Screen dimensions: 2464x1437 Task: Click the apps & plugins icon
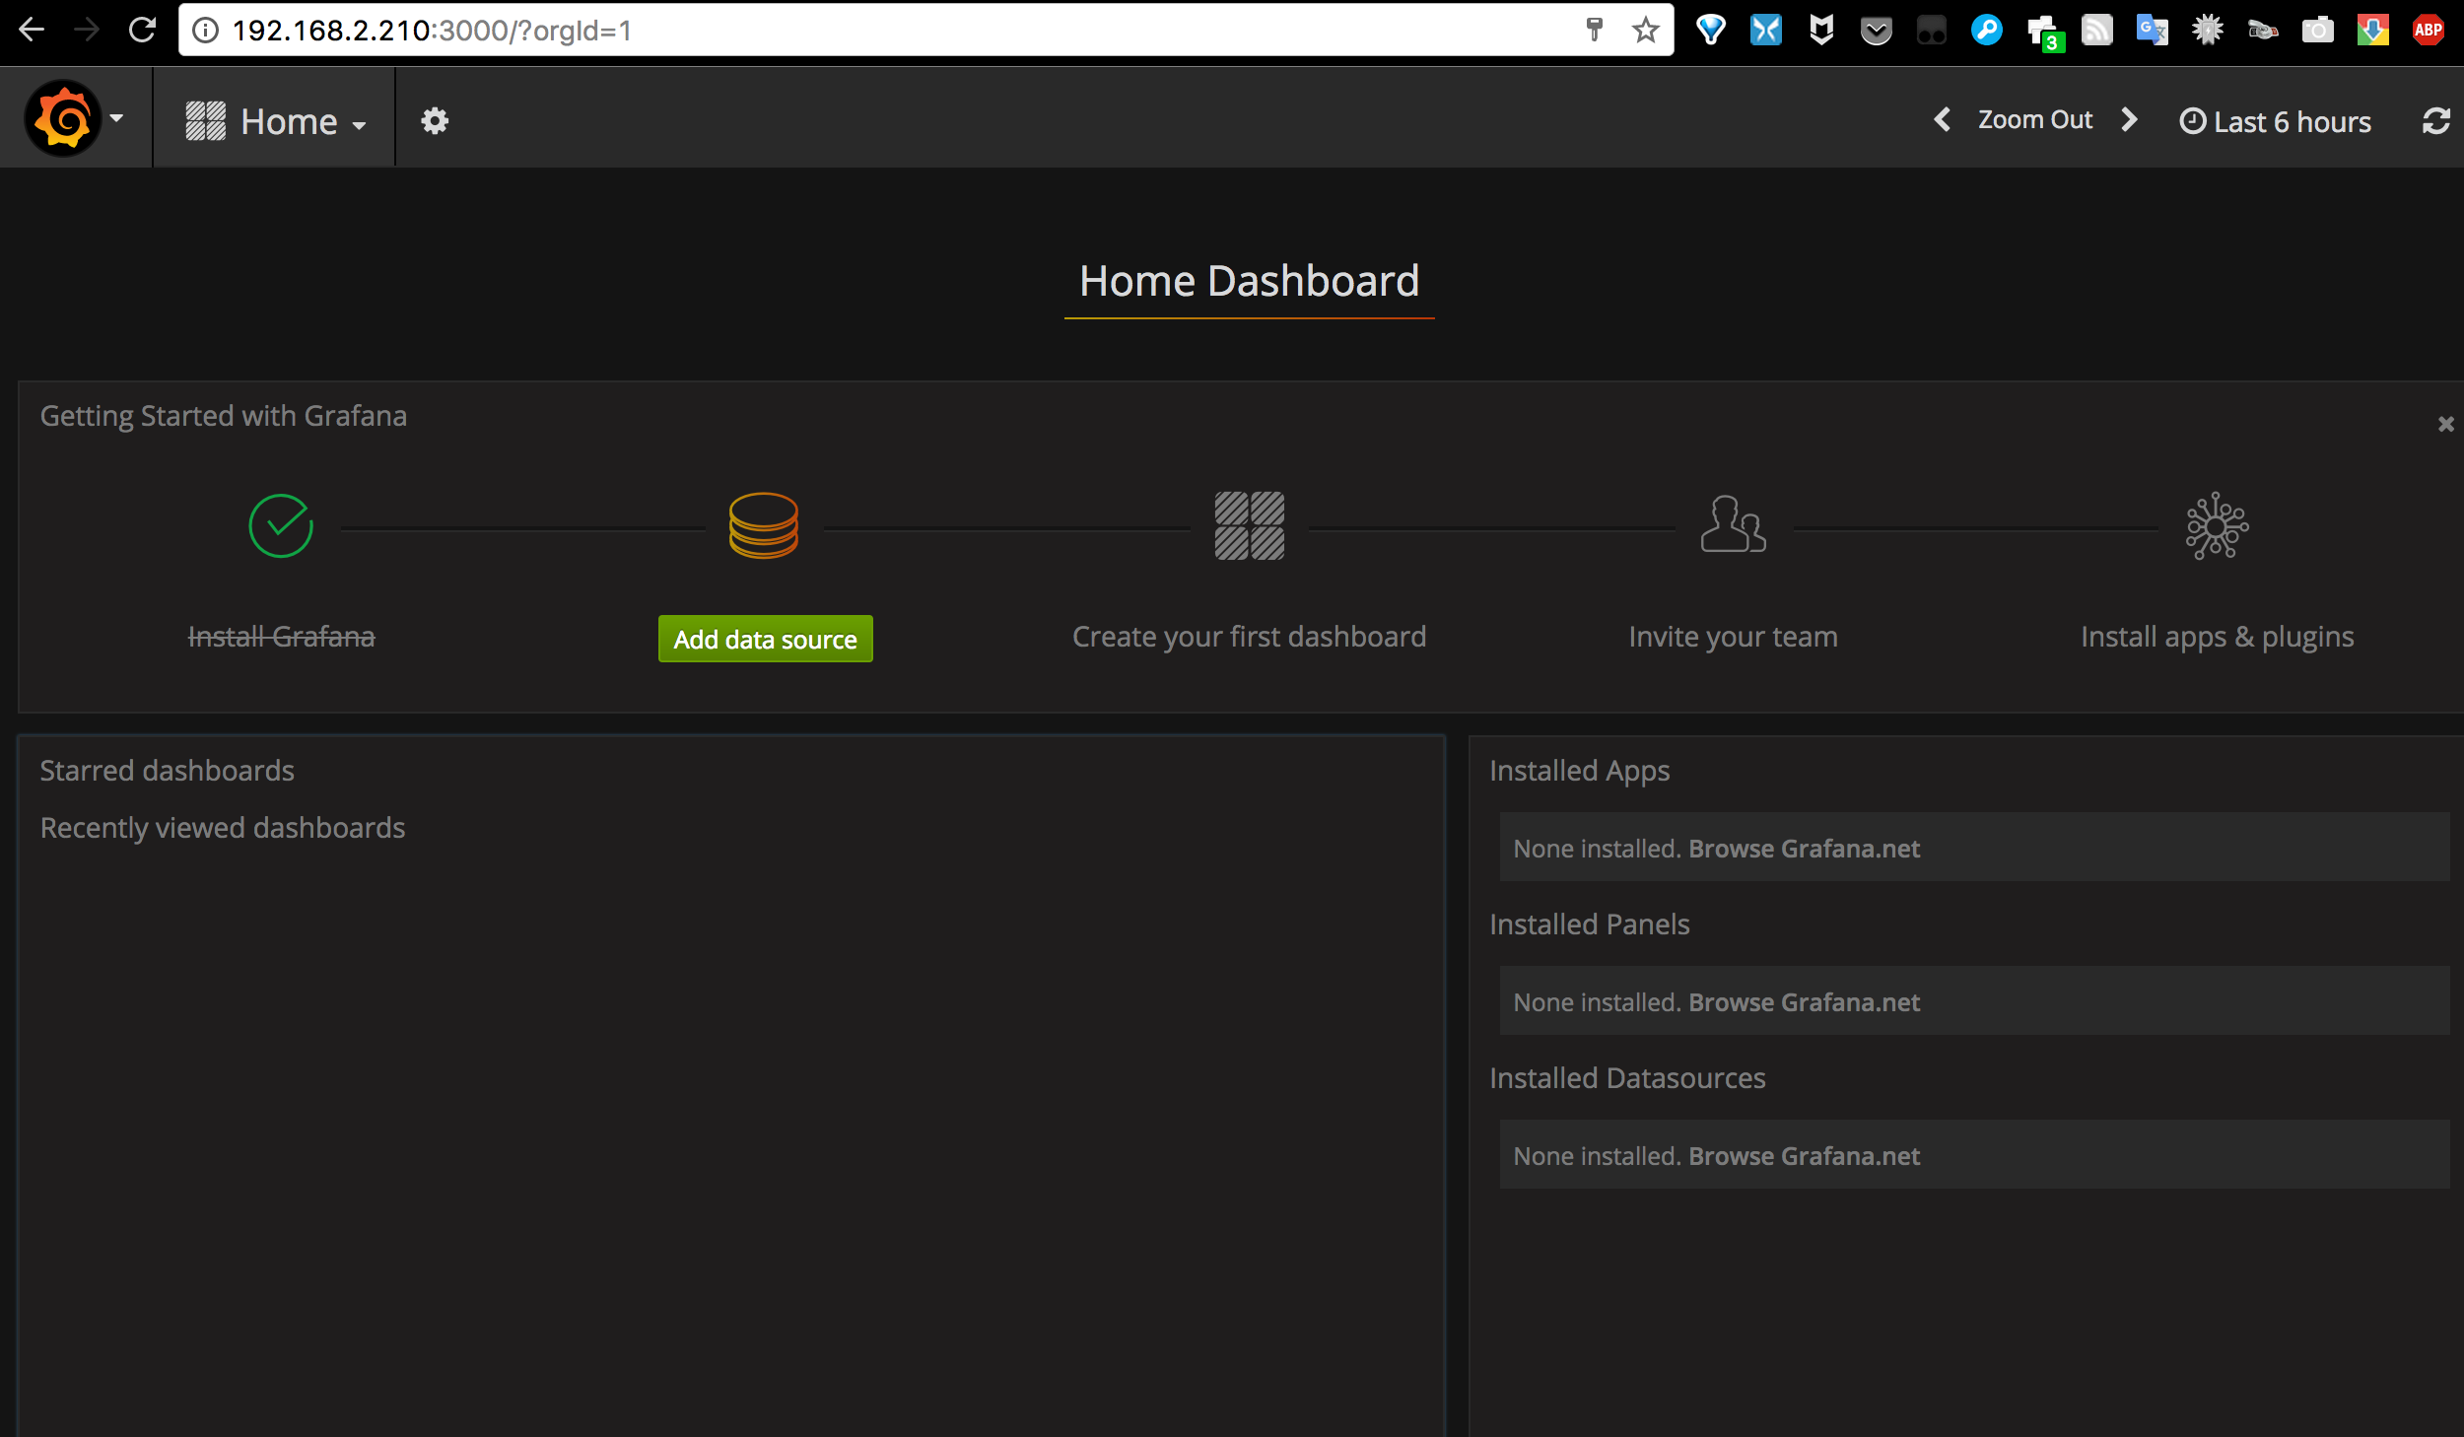pos(2217,525)
